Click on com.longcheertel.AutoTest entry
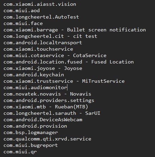 (41, 17)
